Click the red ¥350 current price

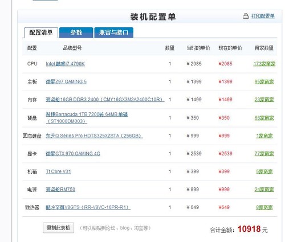click(224, 118)
